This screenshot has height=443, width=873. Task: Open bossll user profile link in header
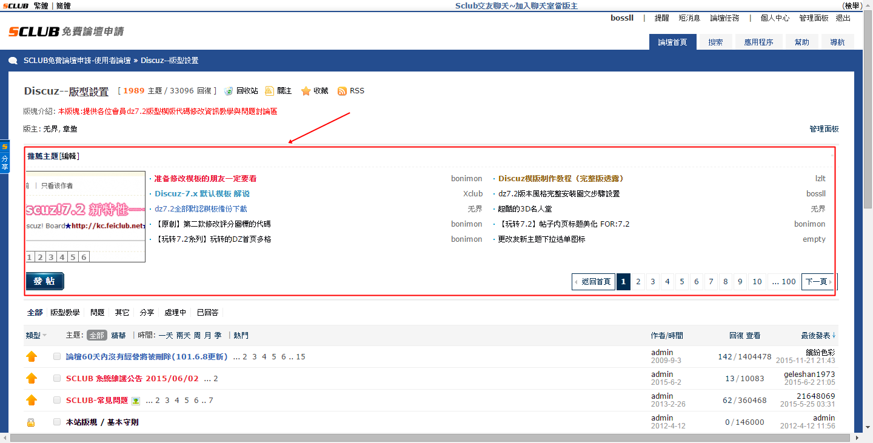point(622,18)
